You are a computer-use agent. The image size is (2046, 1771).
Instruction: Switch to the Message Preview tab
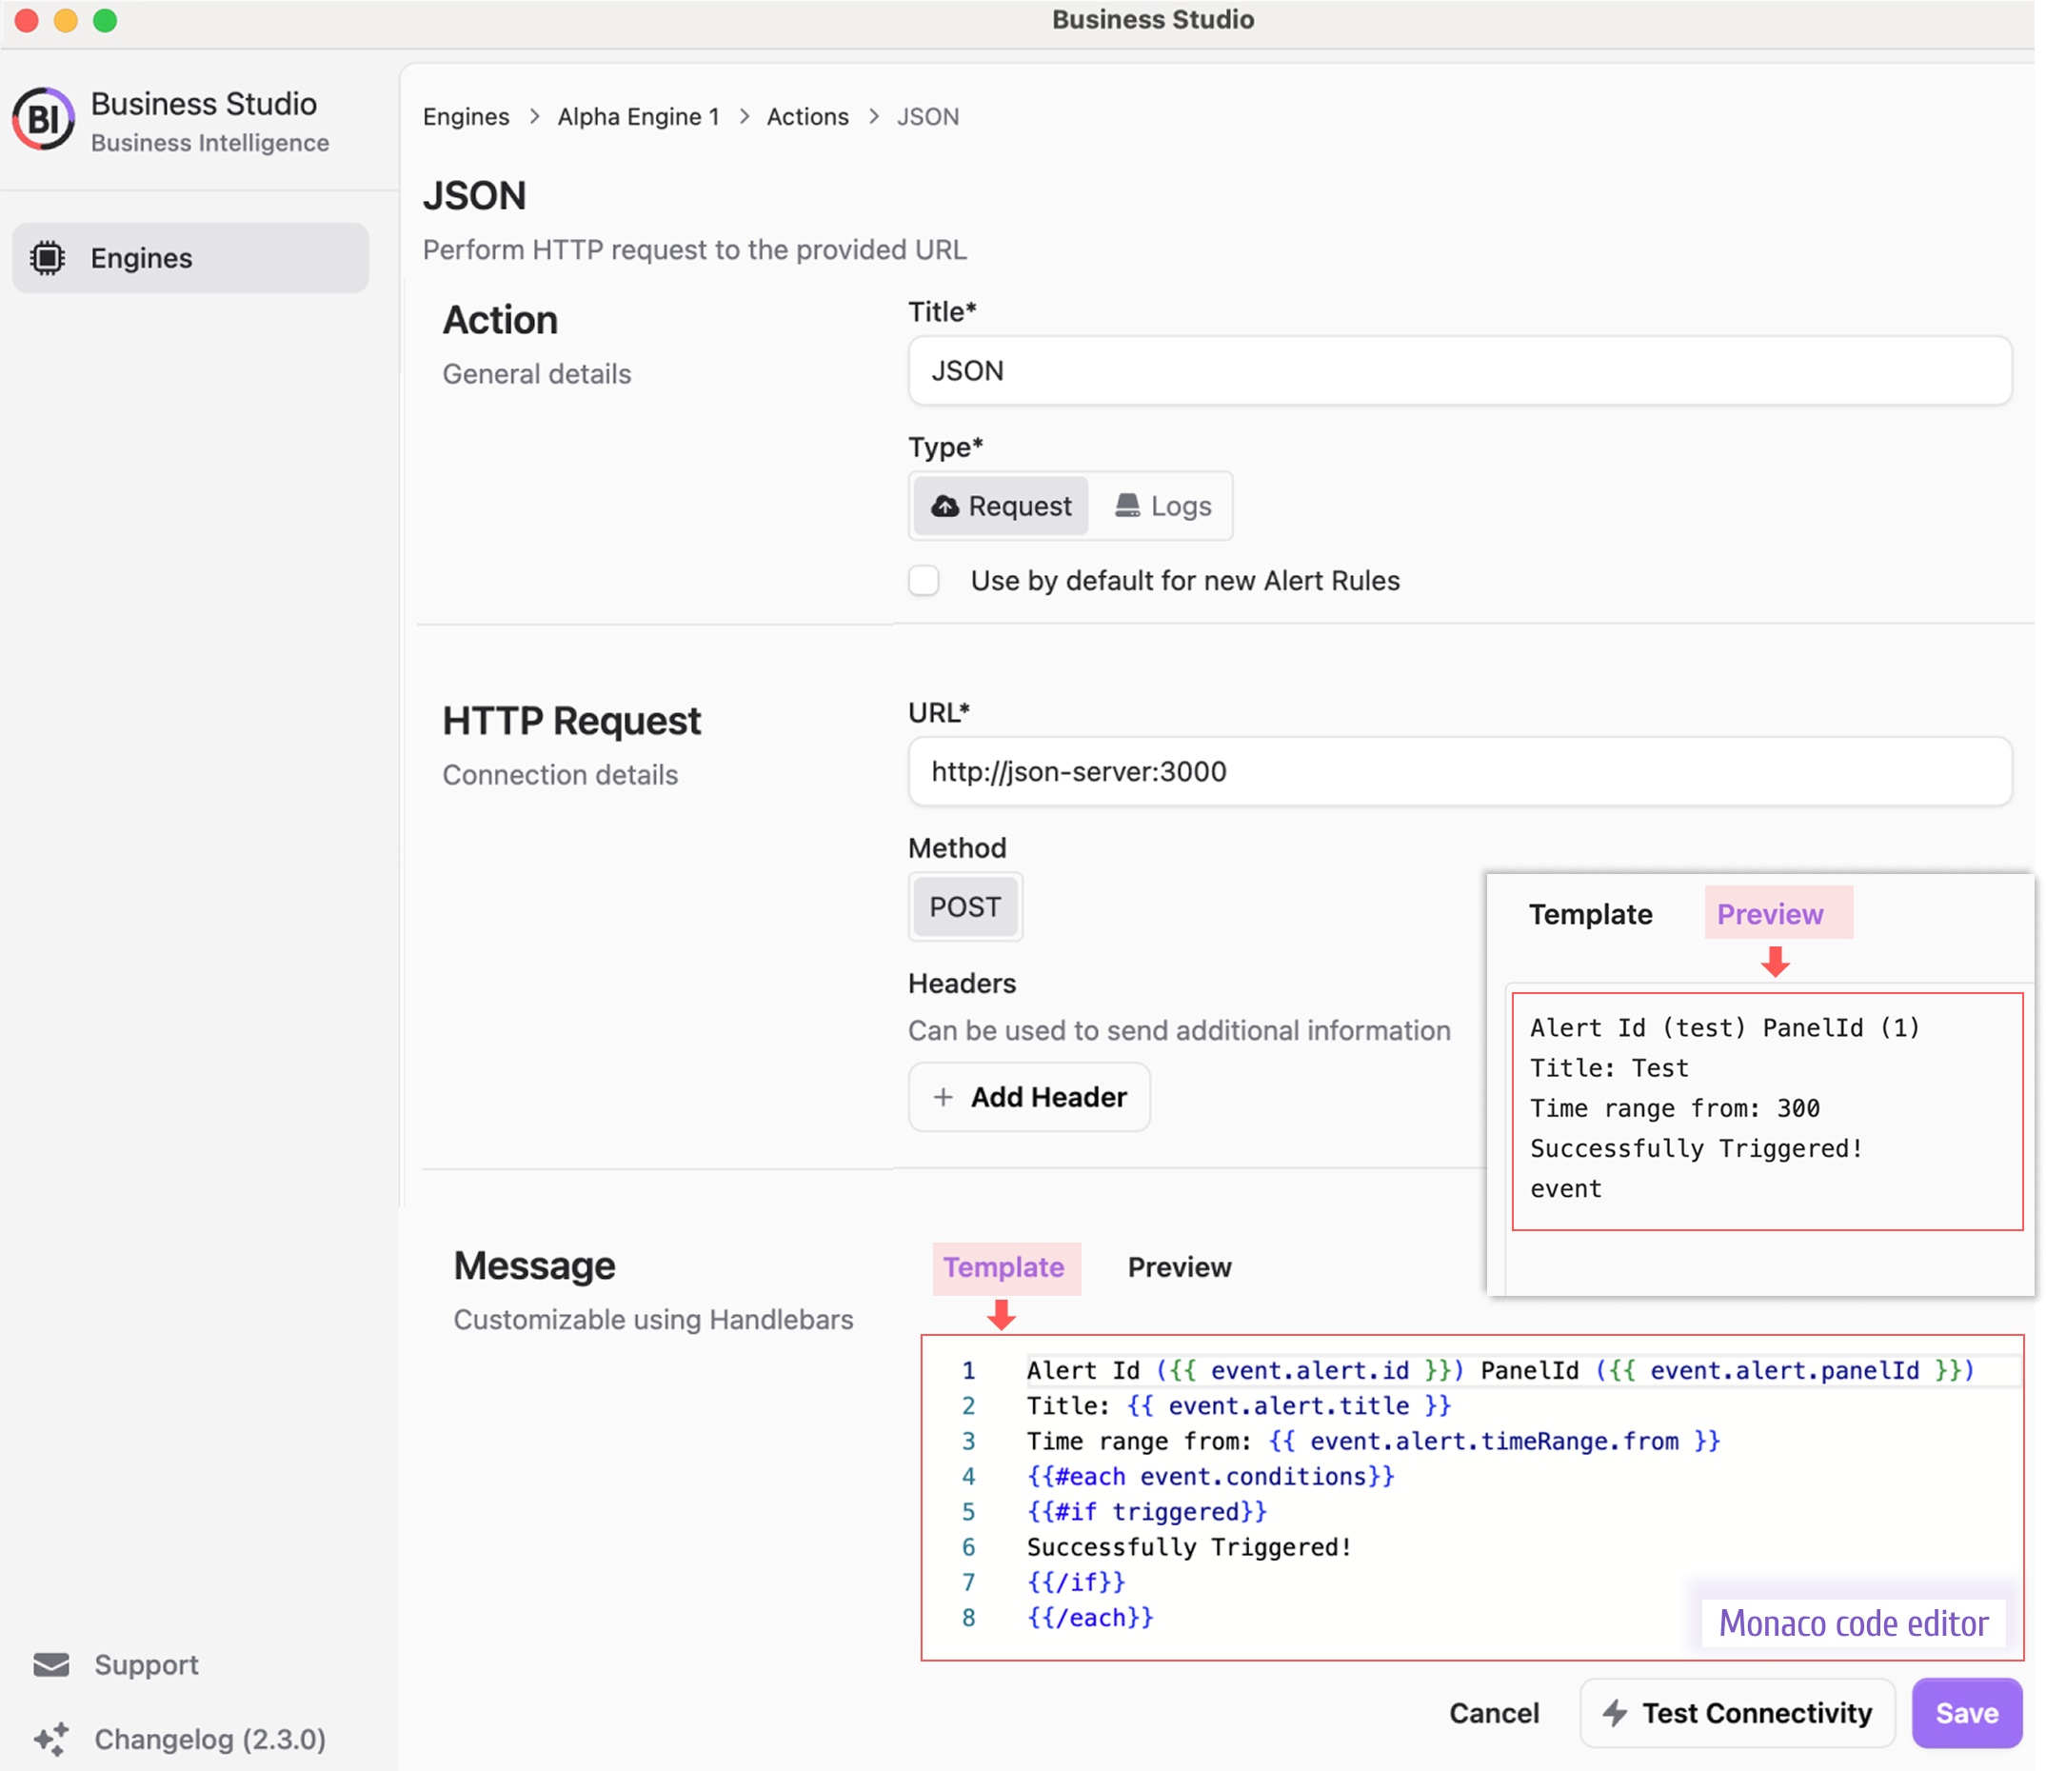tap(1180, 1268)
